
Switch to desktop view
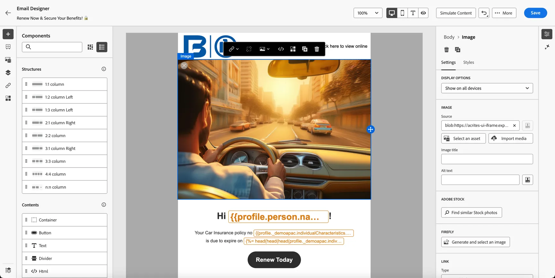392,13
